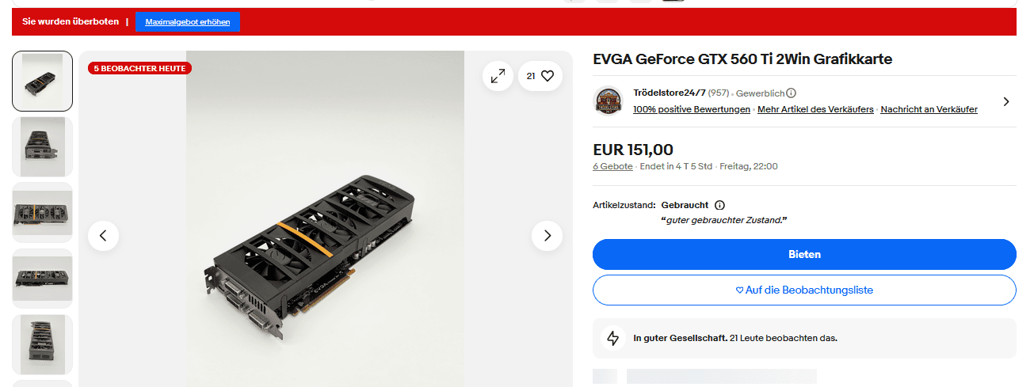Place a bid with the Bieten button

pyautogui.click(x=804, y=255)
